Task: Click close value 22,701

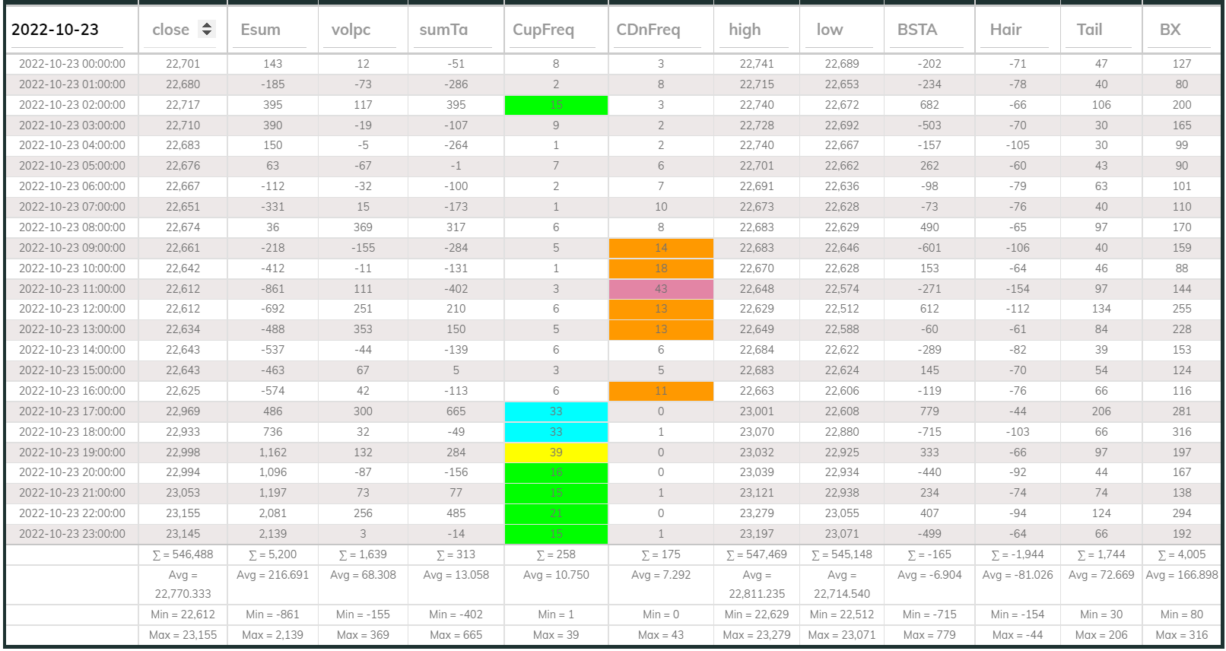Action: pyautogui.click(x=183, y=64)
